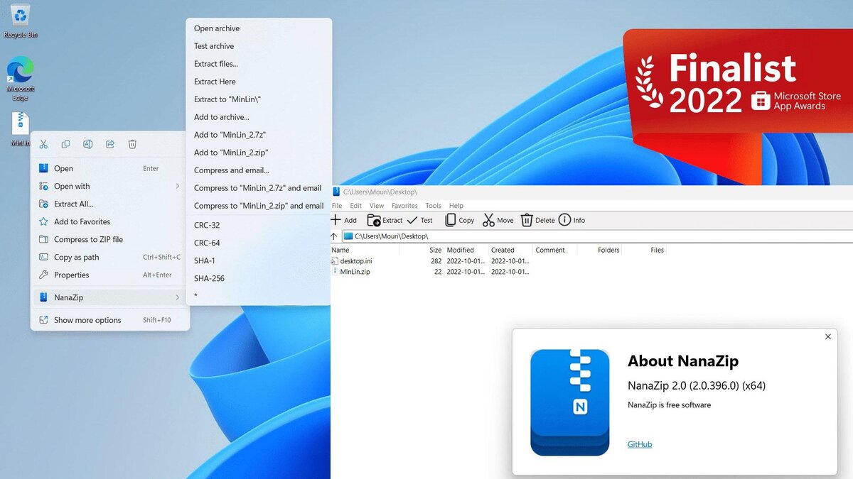Open the Tools menu in NanaZip

tap(433, 206)
